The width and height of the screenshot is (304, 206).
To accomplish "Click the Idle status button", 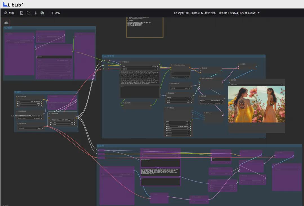I will click(5, 22).
